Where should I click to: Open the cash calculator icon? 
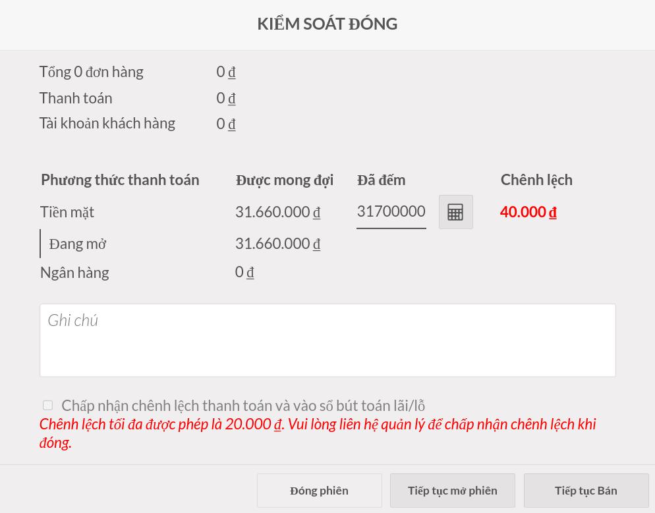[x=455, y=212]
